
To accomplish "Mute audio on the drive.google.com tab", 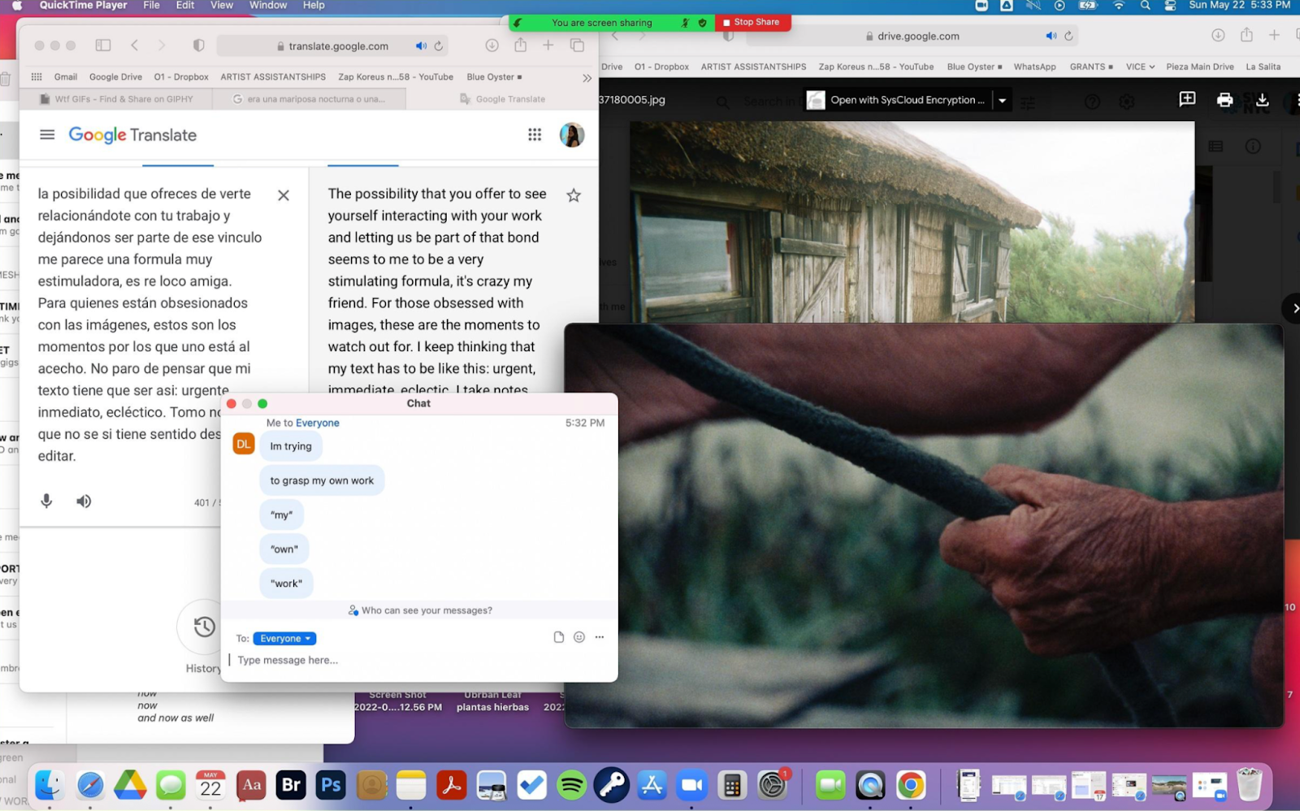I will click(1051, 36).
